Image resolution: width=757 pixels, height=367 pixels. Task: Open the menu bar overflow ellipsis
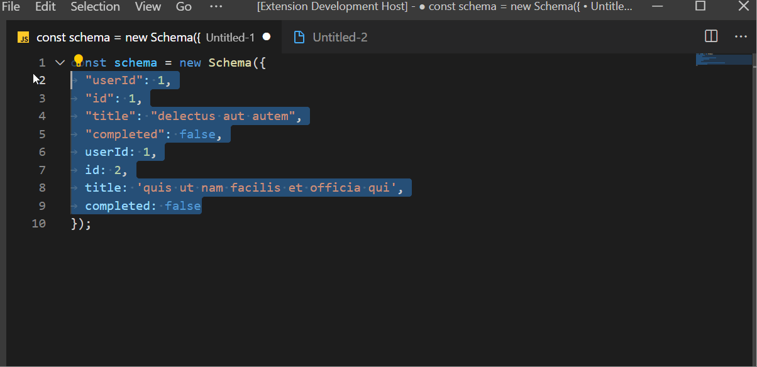click(x=216, y=7)
